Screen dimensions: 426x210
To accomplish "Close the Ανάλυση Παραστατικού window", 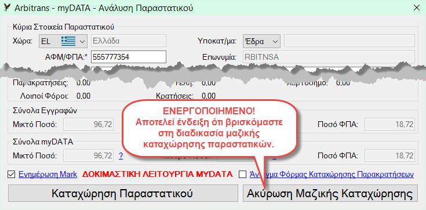I will tap(416, 8).
